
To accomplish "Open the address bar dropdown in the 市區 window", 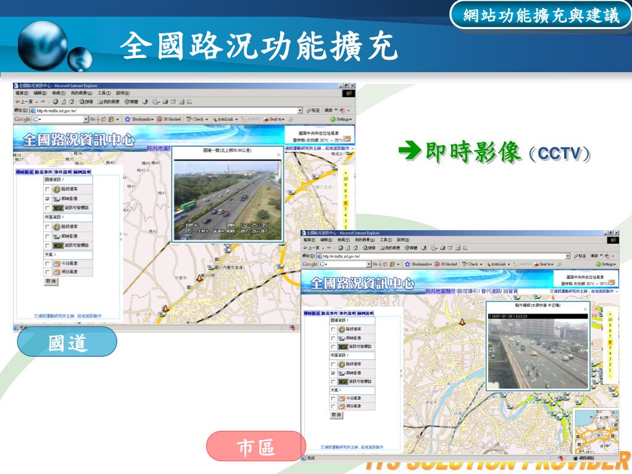I will click(x=568, y=256).
